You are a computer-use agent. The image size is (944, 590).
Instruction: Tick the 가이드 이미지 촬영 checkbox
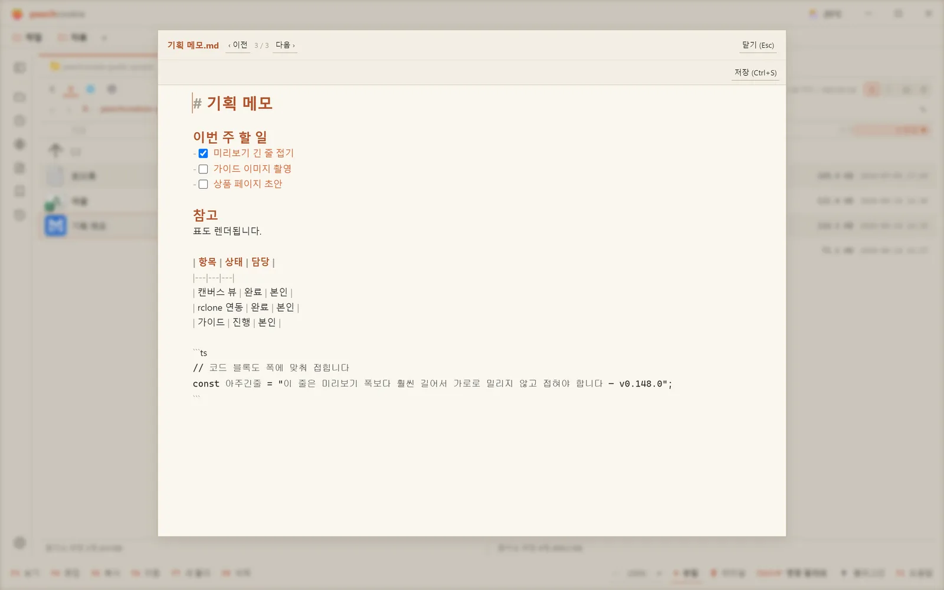coord(203,169)
